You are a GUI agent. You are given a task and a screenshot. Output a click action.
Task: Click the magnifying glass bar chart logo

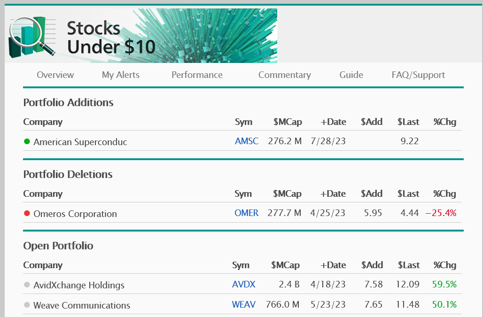tap(32, 37)
